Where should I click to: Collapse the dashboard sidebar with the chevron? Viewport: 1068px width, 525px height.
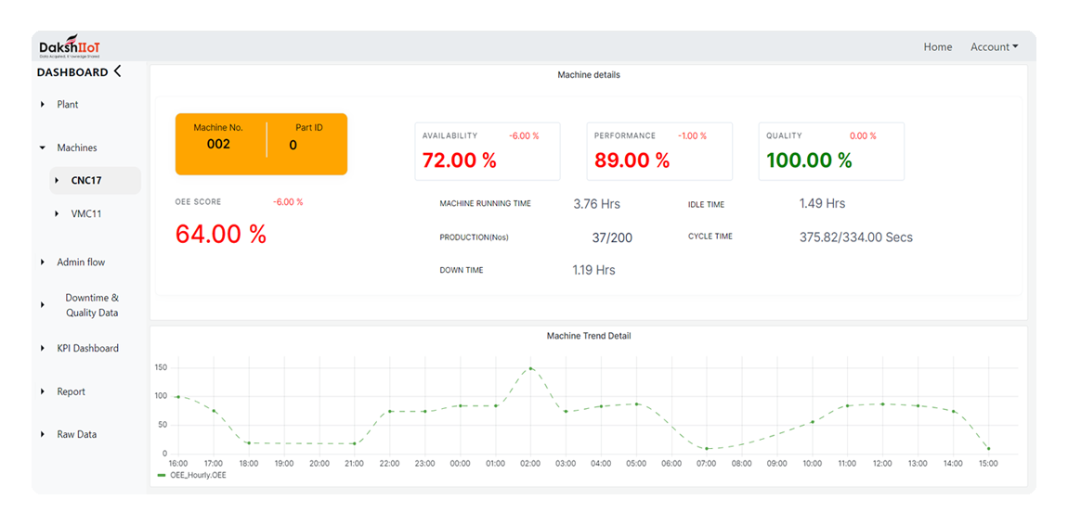pyautogui.click(x=117, y=71)
